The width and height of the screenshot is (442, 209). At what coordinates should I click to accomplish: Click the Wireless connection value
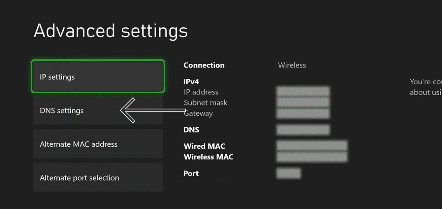pyautogui.click(x=292, y=65)
